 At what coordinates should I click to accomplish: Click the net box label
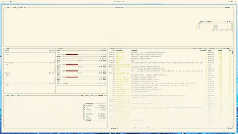pos(8,96)
